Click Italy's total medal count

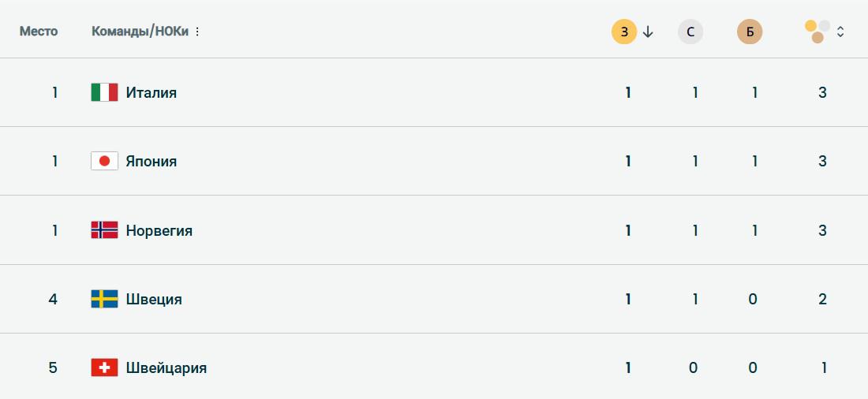(x=822, y=92)
